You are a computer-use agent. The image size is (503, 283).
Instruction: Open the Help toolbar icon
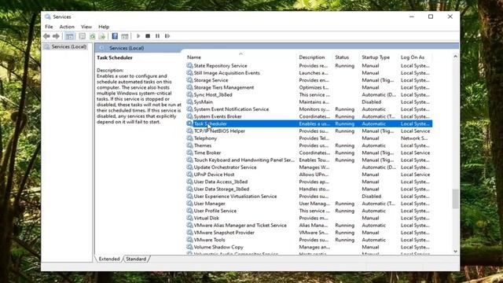(115, 36)
